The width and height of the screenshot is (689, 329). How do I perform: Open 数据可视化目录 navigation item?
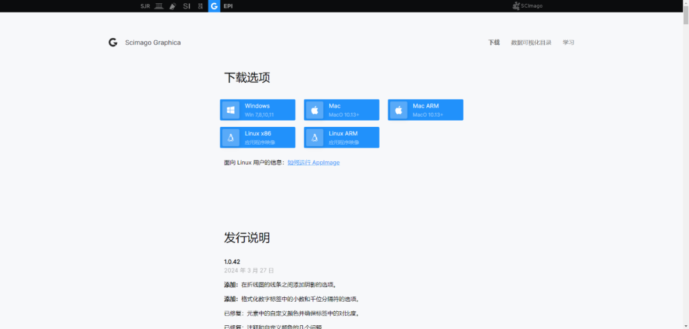coord(531,43)
